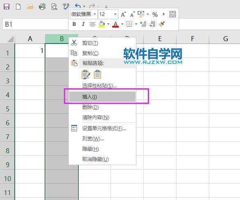Click the Open folder icon
This screenshot has width=240, height=200.
[30, 7]
